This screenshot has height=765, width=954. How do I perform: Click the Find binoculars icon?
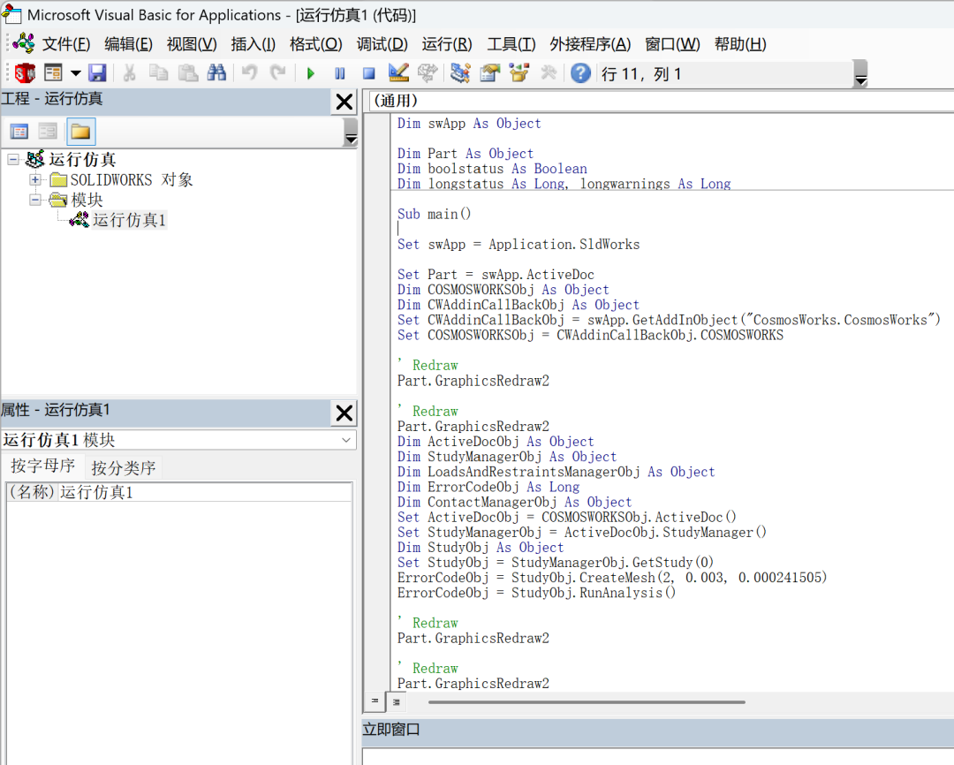coord(216,73)
